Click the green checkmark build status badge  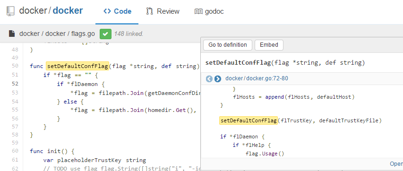click(x=105, y=34)
